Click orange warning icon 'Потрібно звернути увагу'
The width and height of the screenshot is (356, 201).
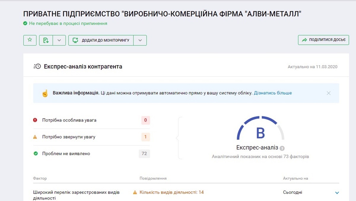pos(35,137)
